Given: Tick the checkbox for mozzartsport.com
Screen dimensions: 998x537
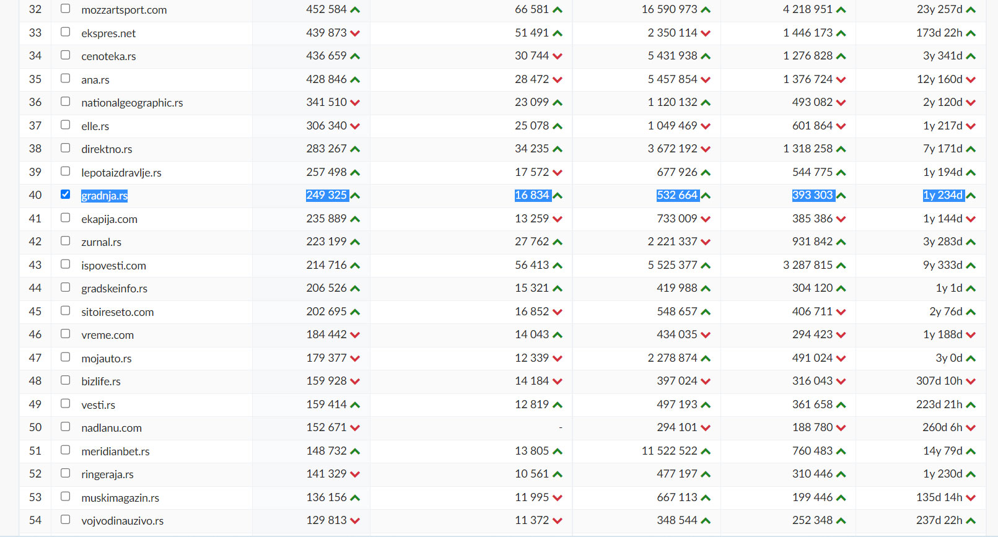Looking at the screenshot, I should 65,9.
